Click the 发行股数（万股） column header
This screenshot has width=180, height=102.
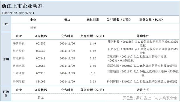pyautogui.click(x=119, y=20)
